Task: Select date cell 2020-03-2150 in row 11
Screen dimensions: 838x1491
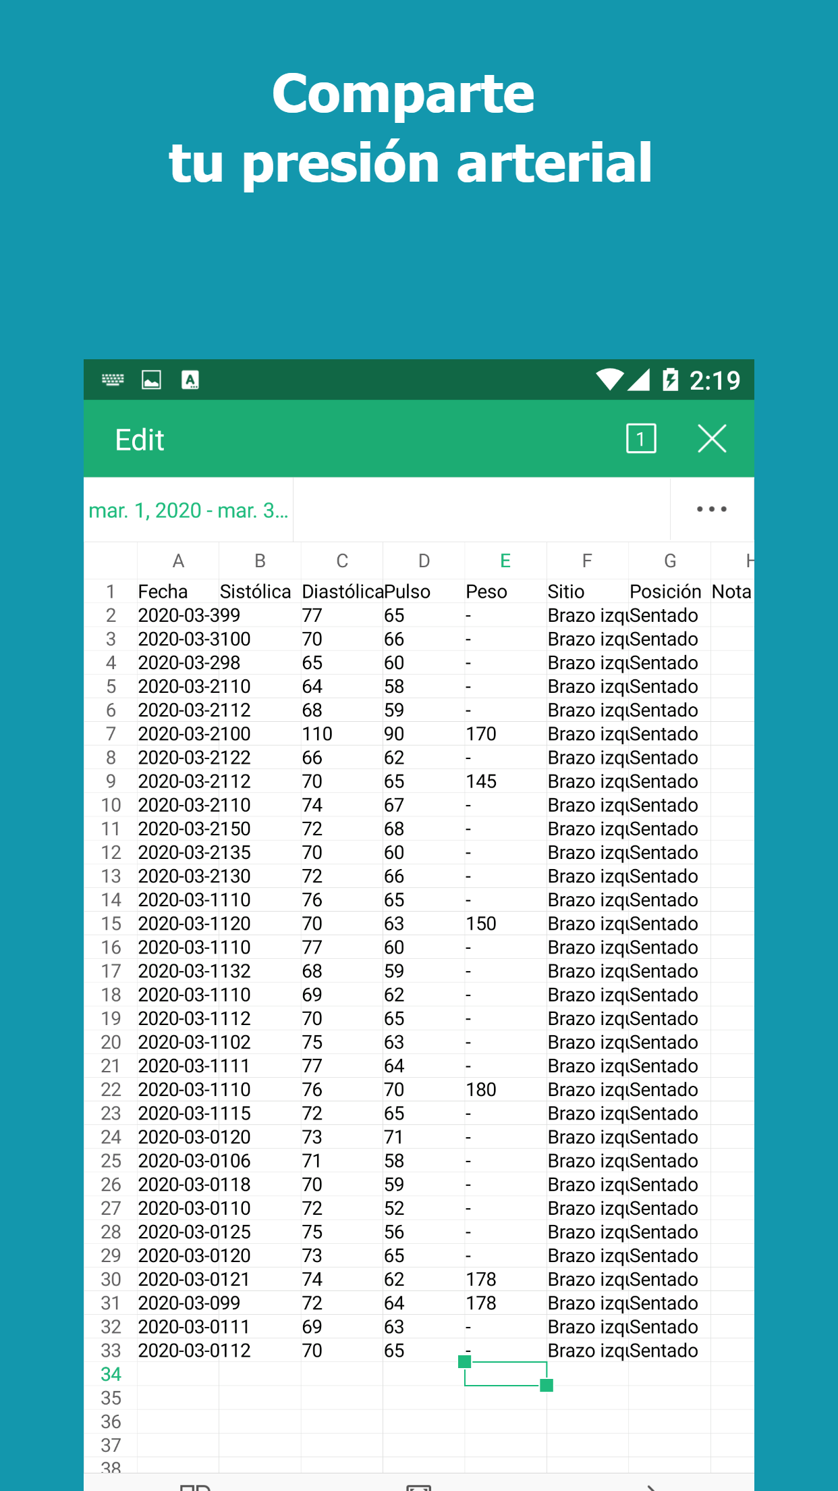Action: click(178, 829)
